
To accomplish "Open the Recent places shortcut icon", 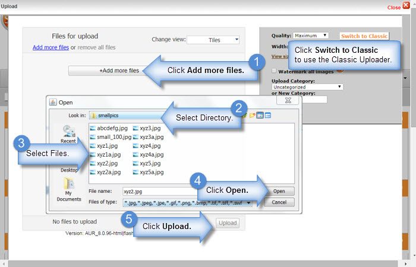I will (69, 131).
